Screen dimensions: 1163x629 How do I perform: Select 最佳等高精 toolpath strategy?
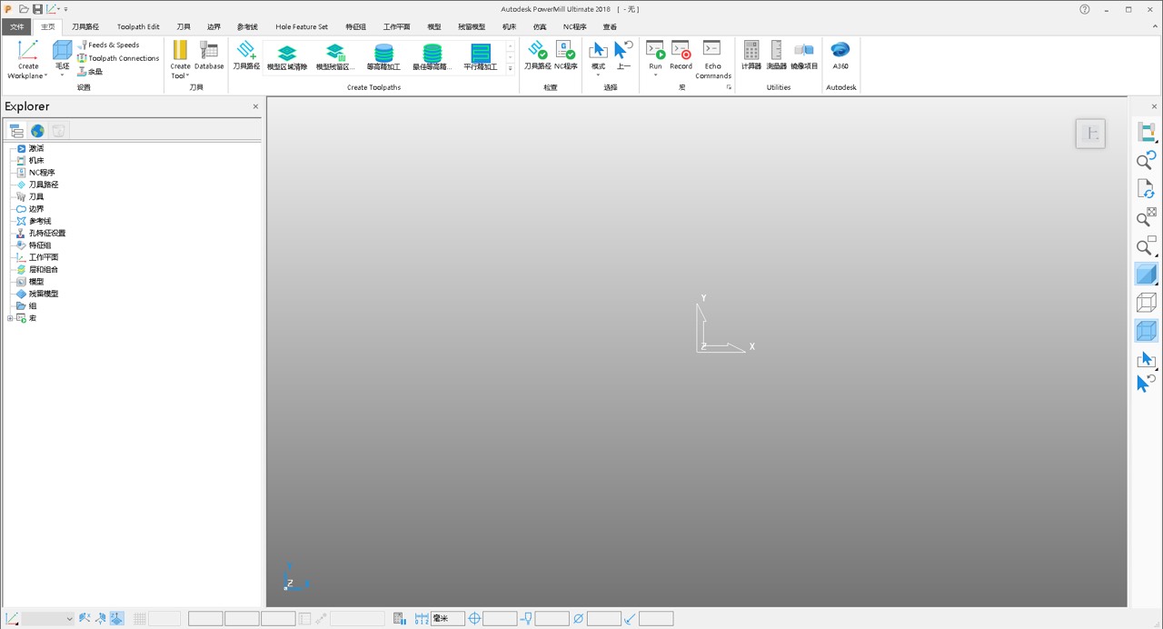tap(432, 58)
